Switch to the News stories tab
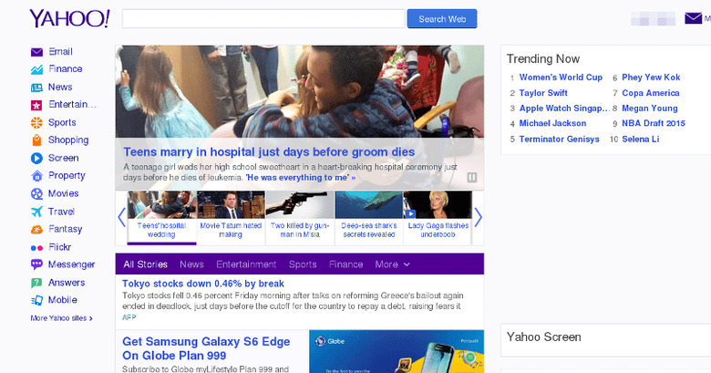 191,264
